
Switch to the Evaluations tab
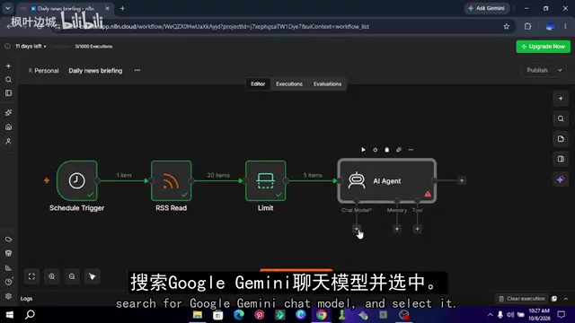(327, 83)
